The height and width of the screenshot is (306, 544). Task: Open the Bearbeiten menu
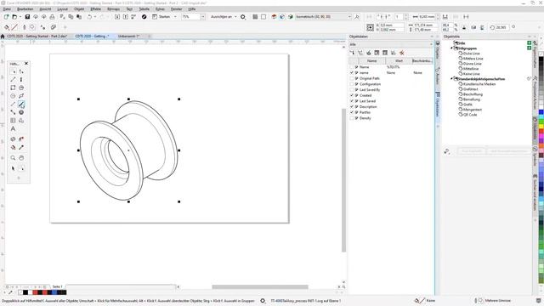25,9
